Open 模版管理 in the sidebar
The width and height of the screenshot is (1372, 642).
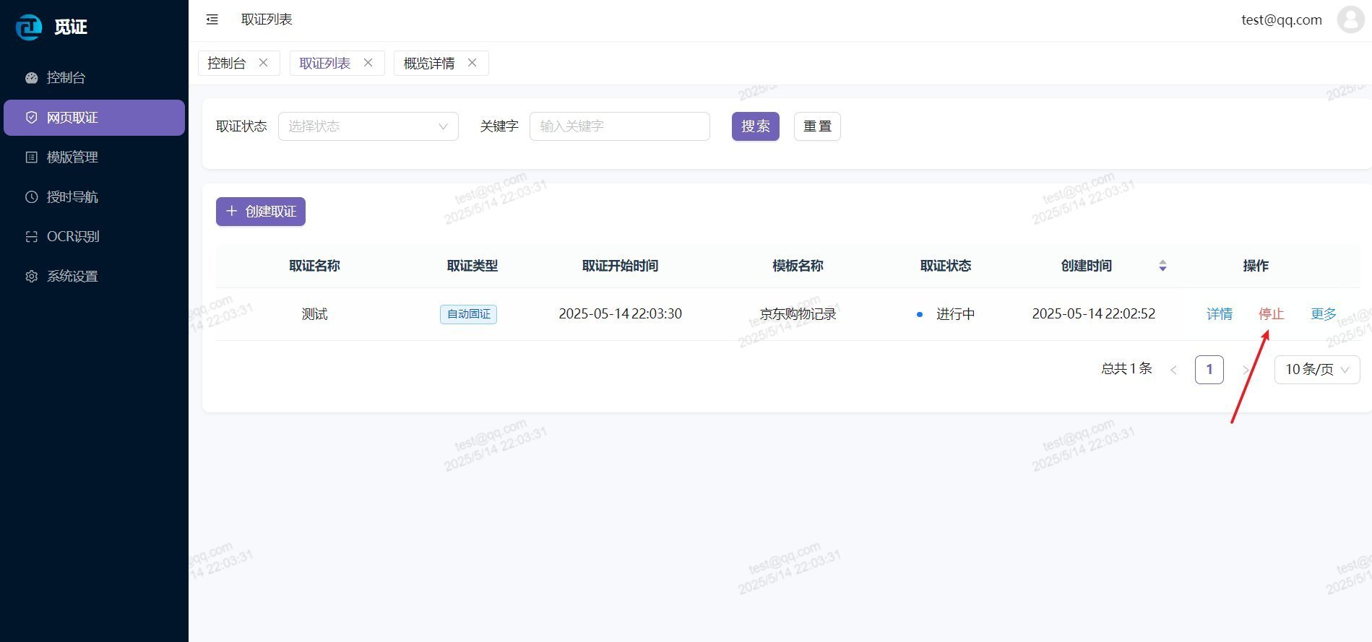point(72,157)
